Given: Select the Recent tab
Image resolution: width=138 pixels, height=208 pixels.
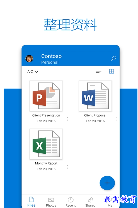Looking at the screenshot, I should click(71, 202).
